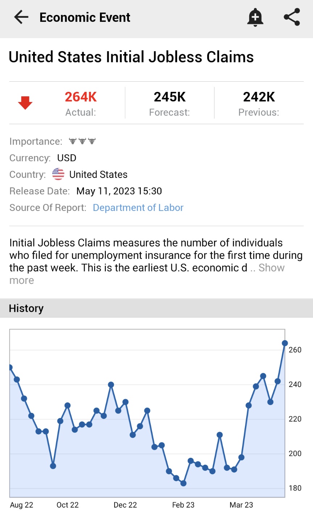Tap the 245K forecast value
This screenshot has width=313, height=521.
click(170, 97)
